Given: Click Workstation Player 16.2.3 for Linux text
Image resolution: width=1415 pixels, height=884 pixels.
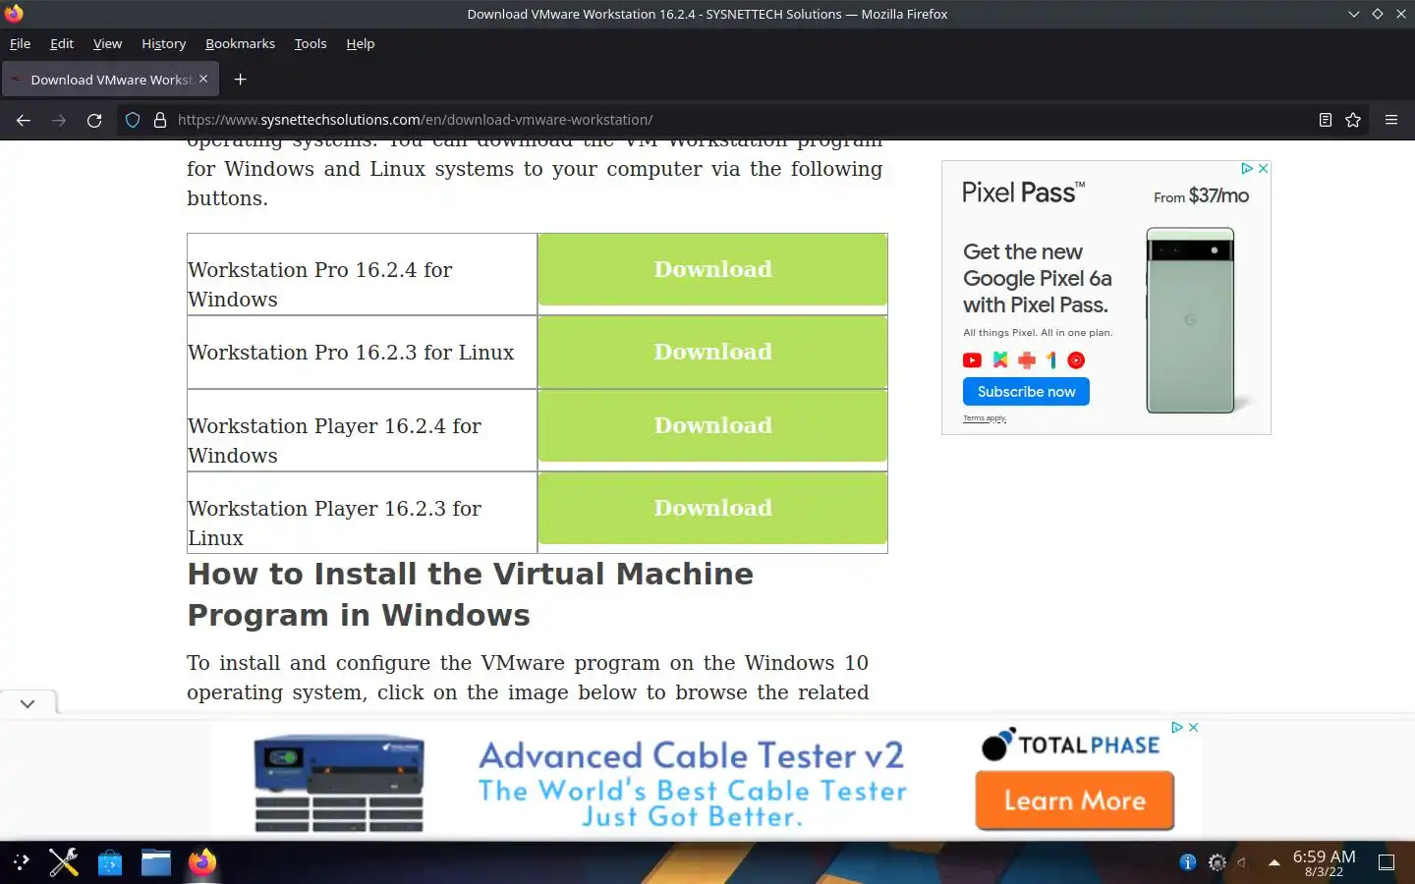Looking at the screenshot, I should pyautogui.click(x=335, y=523).
